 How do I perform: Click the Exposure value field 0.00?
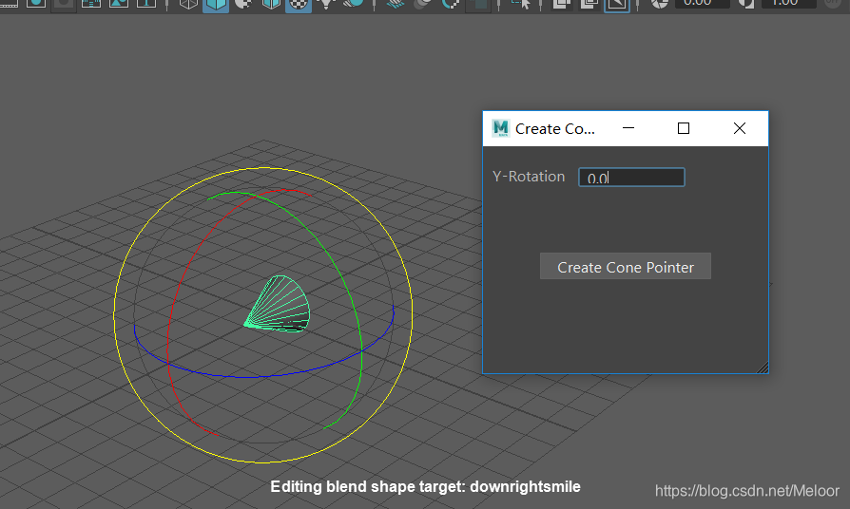point(702,3)
